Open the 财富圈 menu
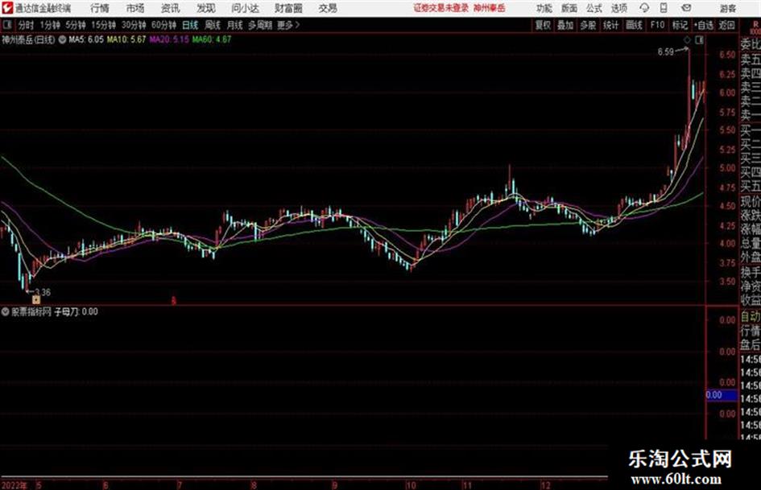 [288, 8]
